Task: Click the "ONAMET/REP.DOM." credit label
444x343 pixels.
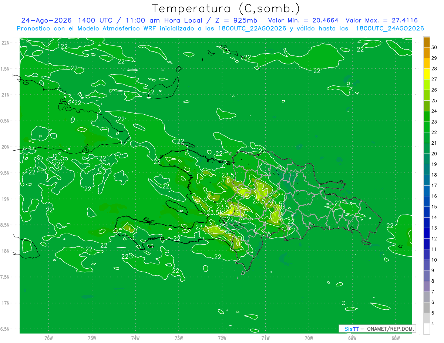Action: coord(390,329)
